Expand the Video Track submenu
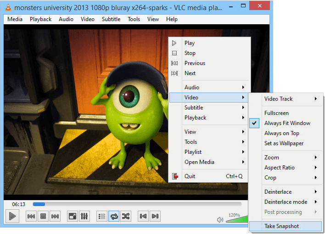Viewport: 325px width, 234px height. pos(286,99)
